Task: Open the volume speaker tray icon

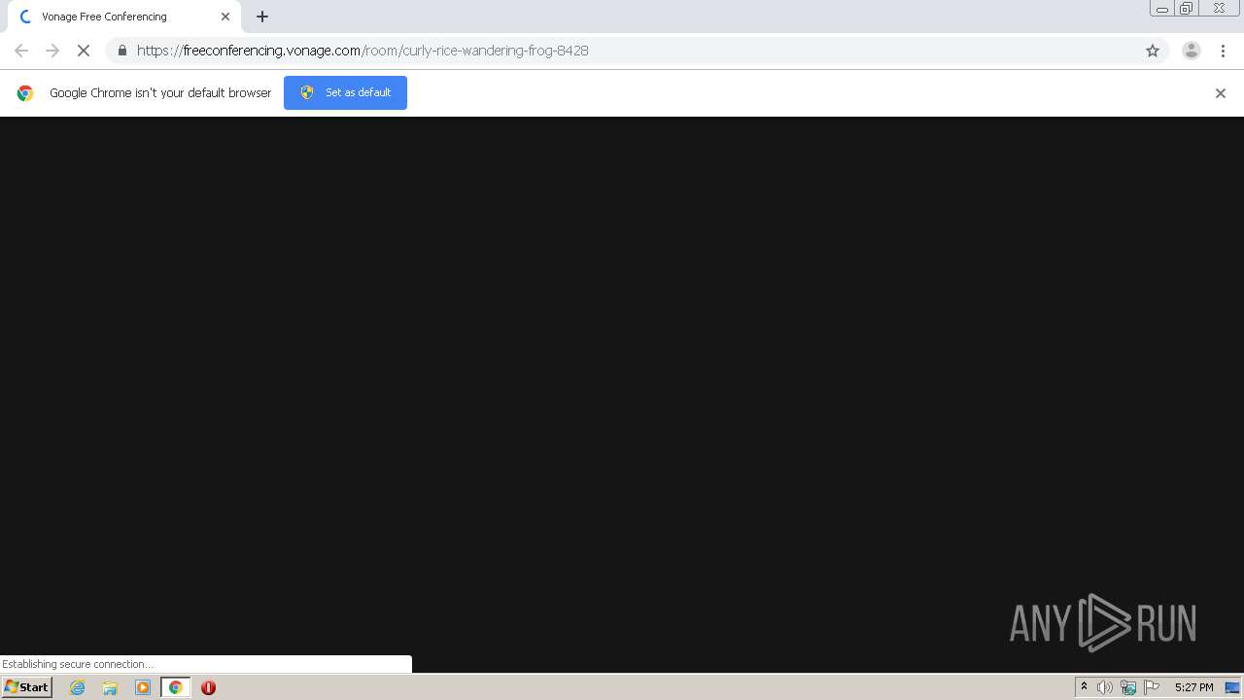Action: pyautogui.click(x=1105, y=687)
